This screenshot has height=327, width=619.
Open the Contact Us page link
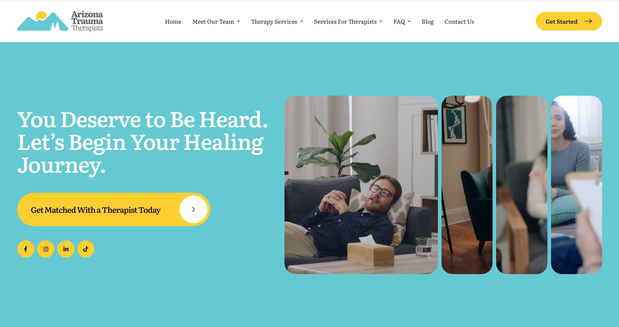click(459, 22)
